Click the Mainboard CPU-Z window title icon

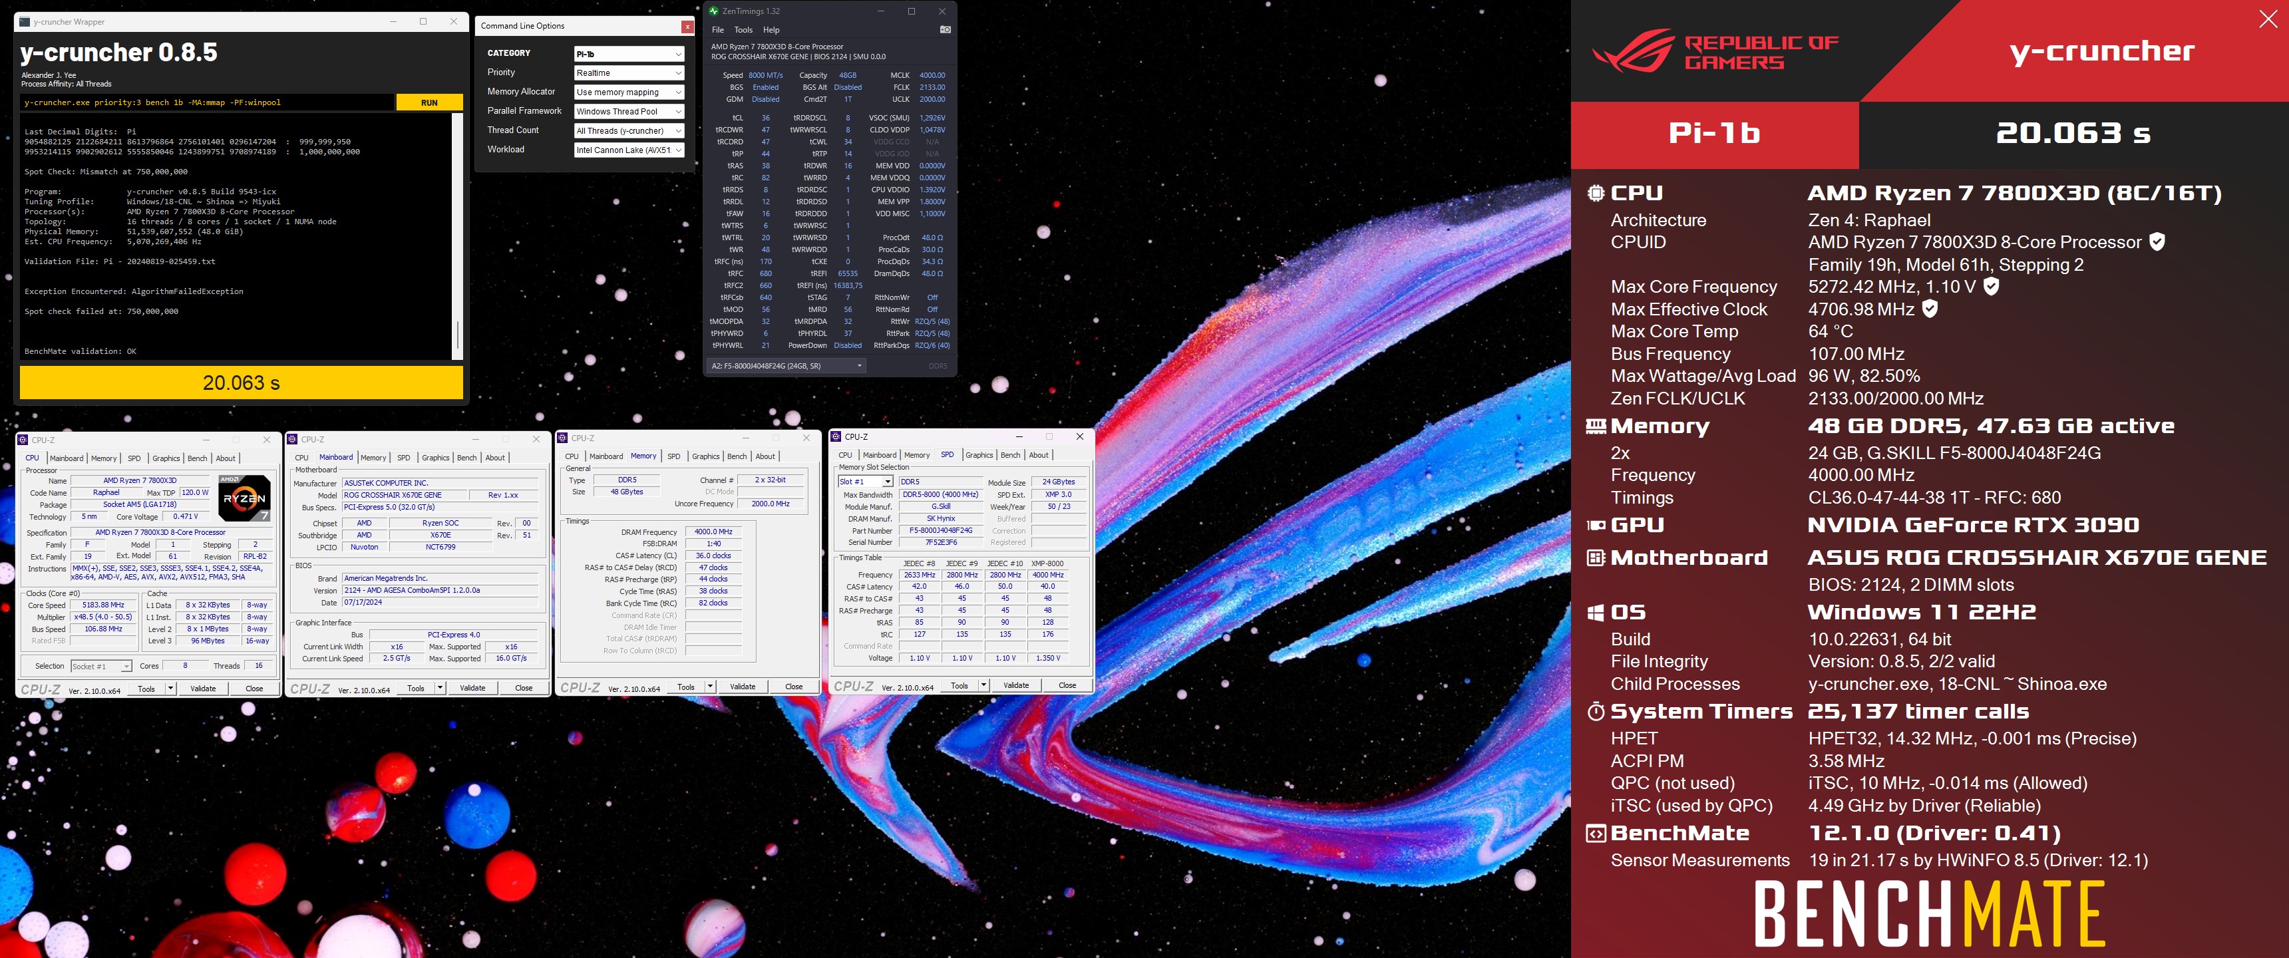pyautogui.click(x=292, y=439)
